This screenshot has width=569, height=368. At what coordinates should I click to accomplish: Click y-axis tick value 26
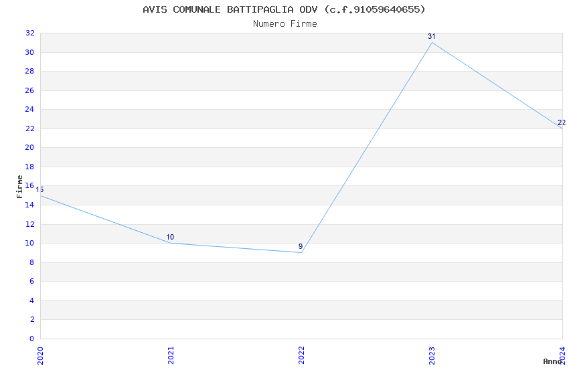click(29, 90)
